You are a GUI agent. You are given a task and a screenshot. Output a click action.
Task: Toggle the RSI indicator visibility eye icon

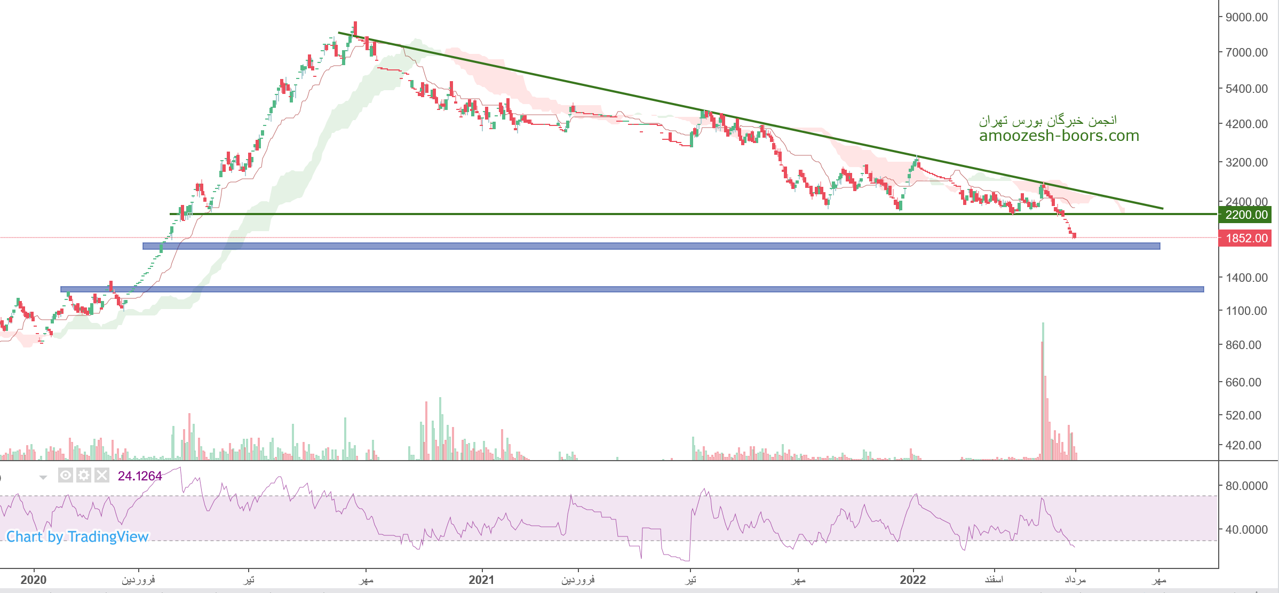[65, 475]
